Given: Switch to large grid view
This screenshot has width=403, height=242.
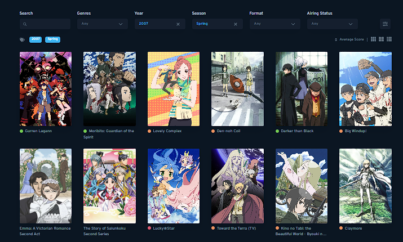Looking at the screenshot, I should click(x=382, y=39).
